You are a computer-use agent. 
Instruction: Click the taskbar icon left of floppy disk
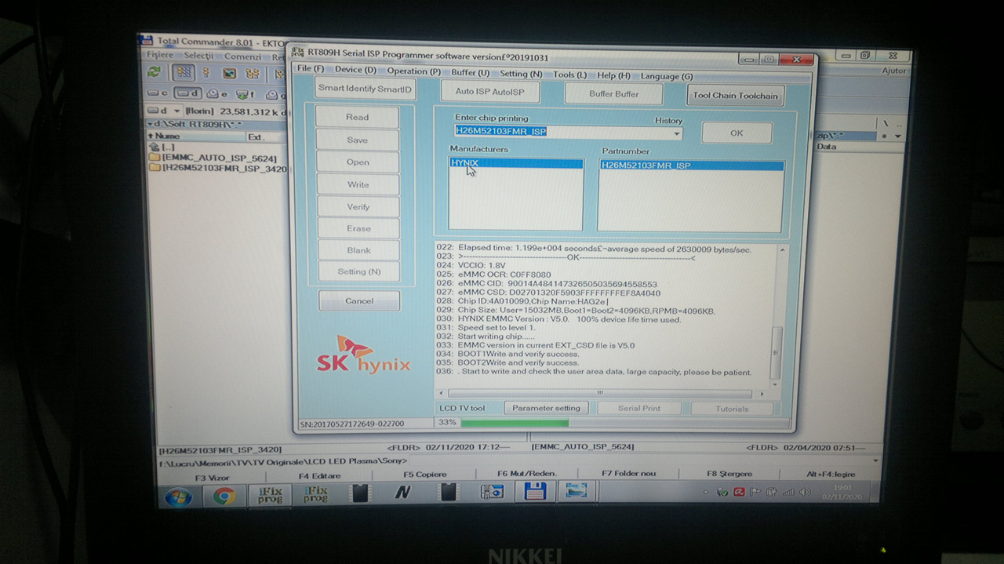pos(492,493)
